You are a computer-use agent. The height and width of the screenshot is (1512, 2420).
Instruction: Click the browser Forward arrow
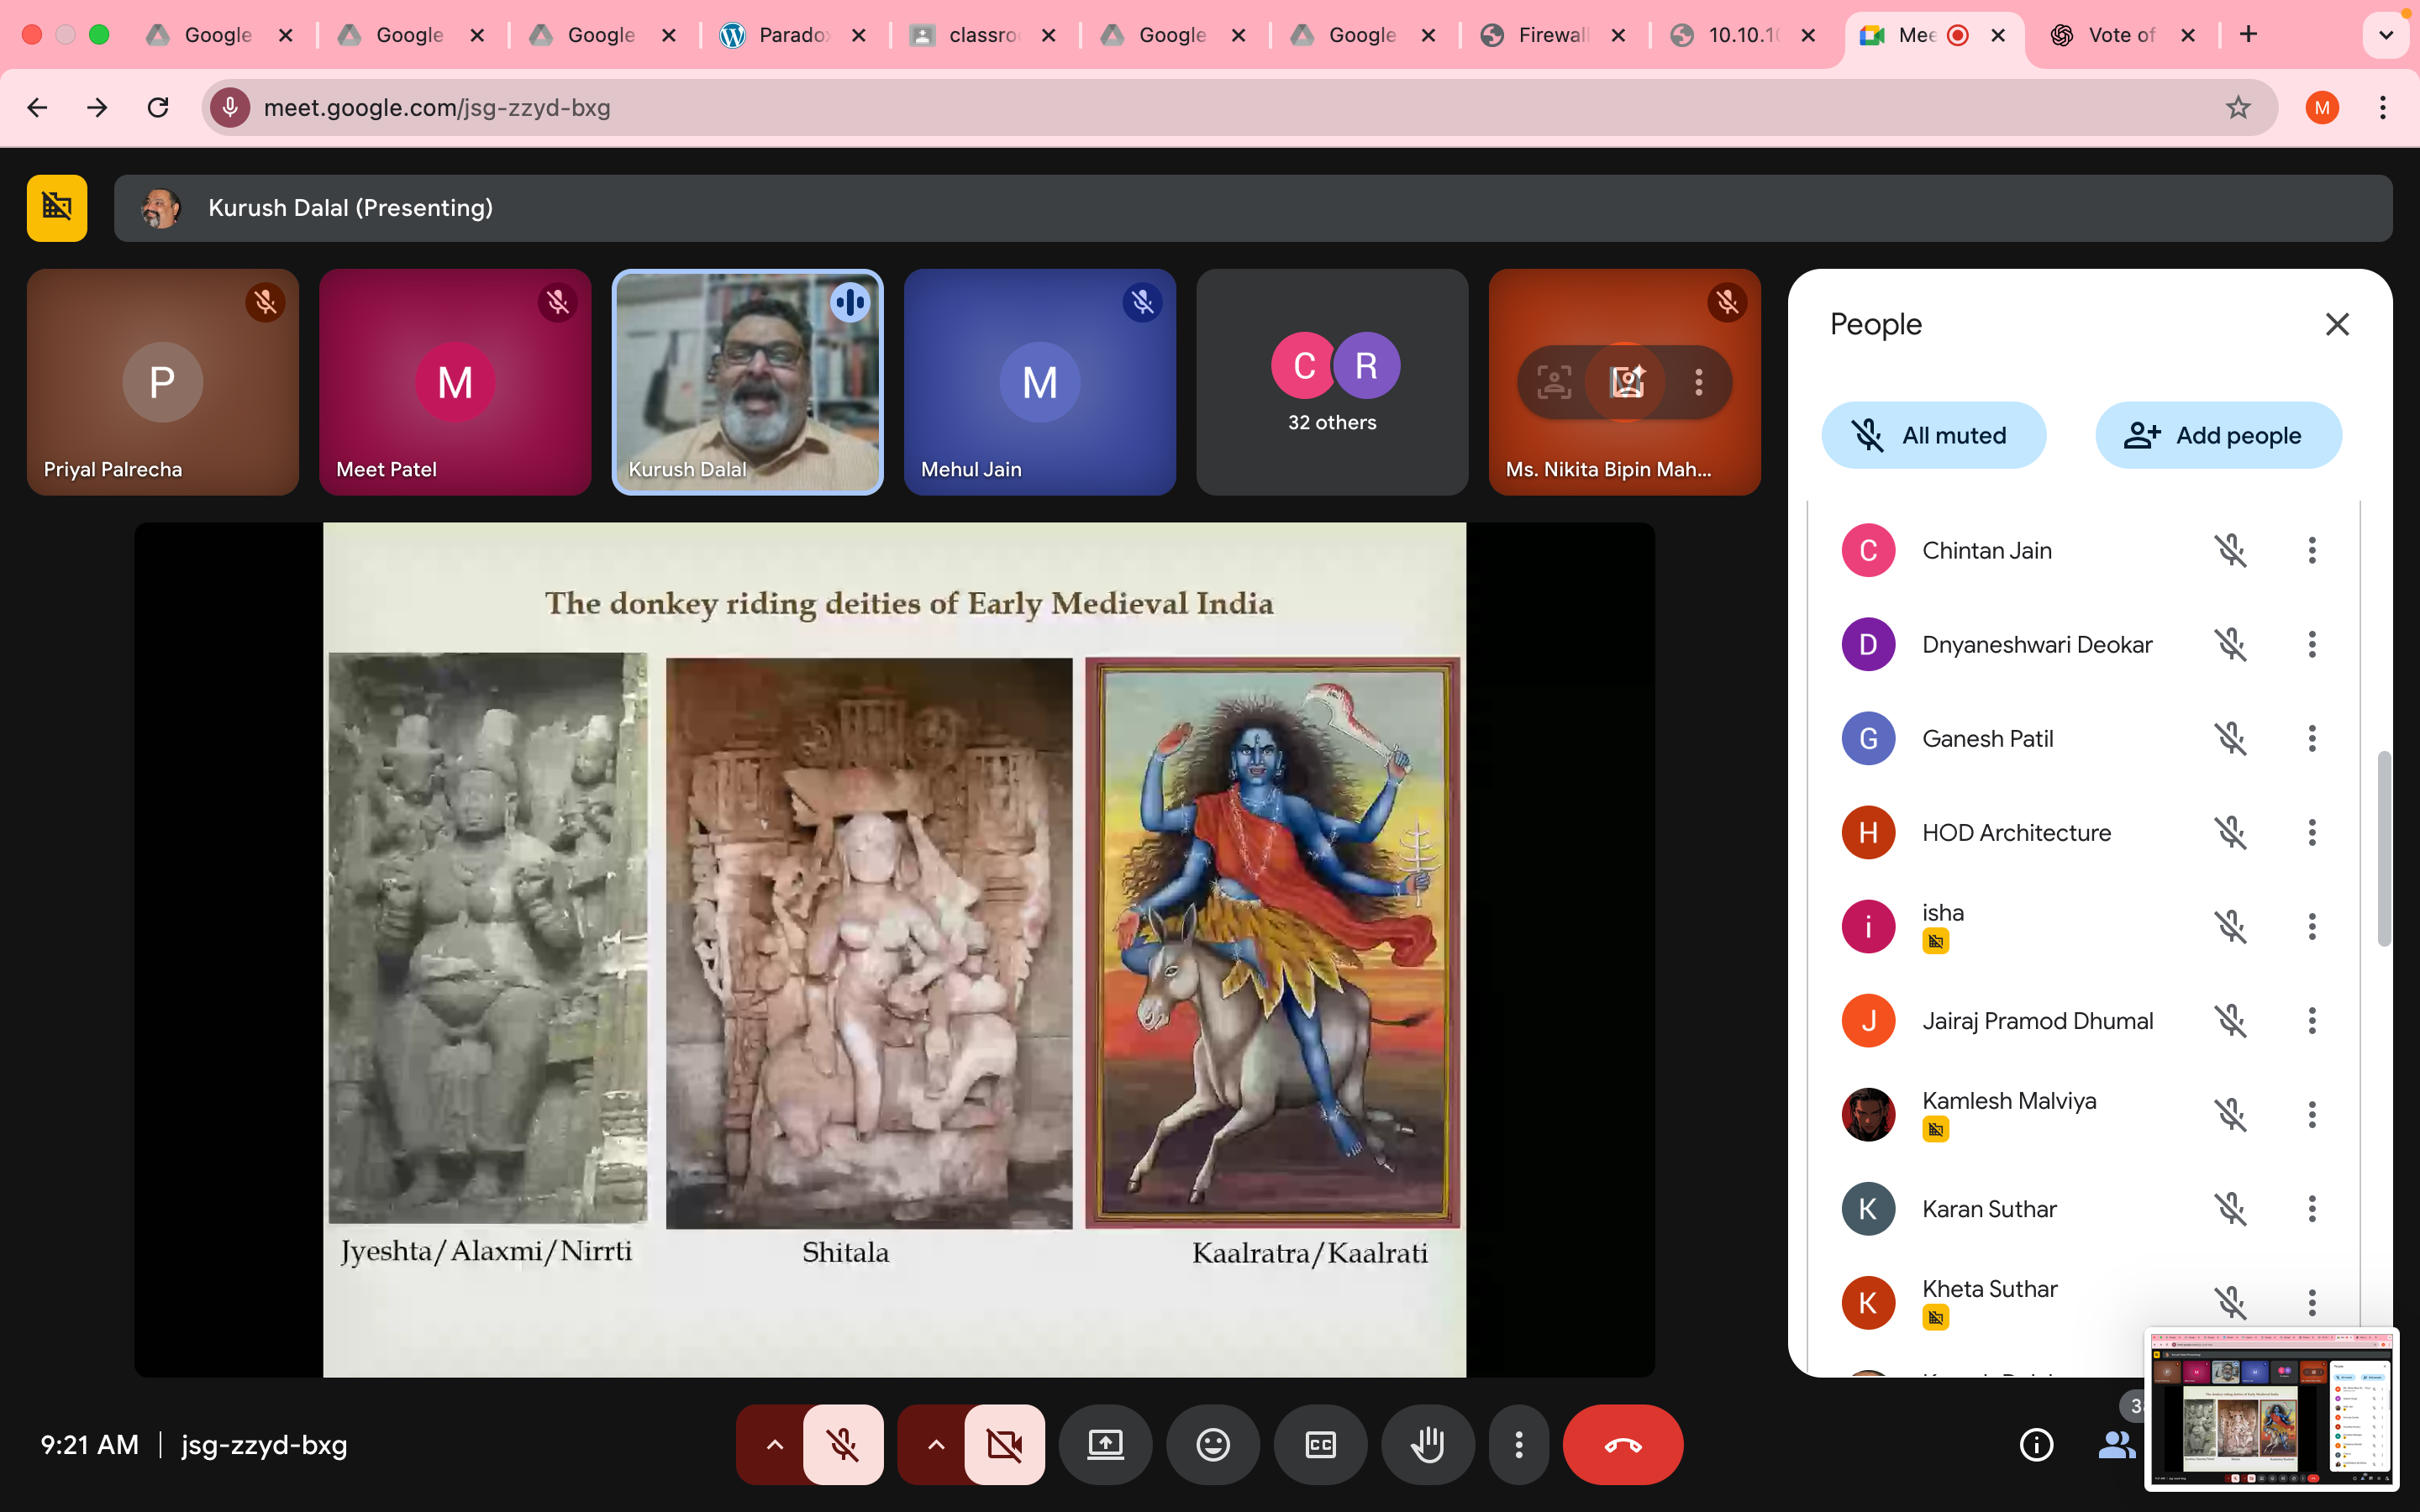click(x=97, y=107)
